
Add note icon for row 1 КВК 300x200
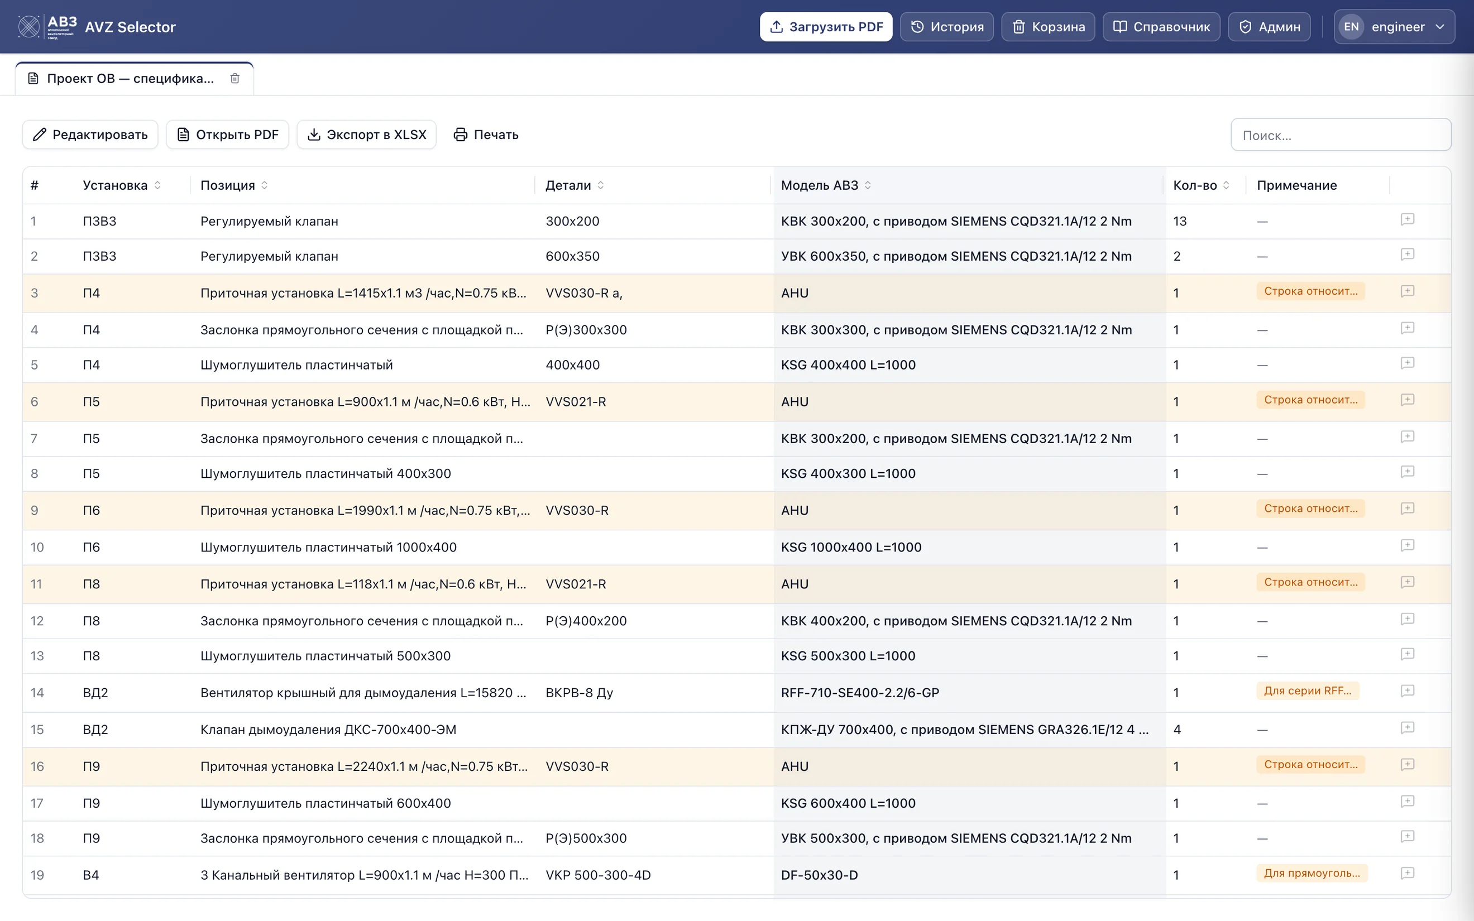1407,219
